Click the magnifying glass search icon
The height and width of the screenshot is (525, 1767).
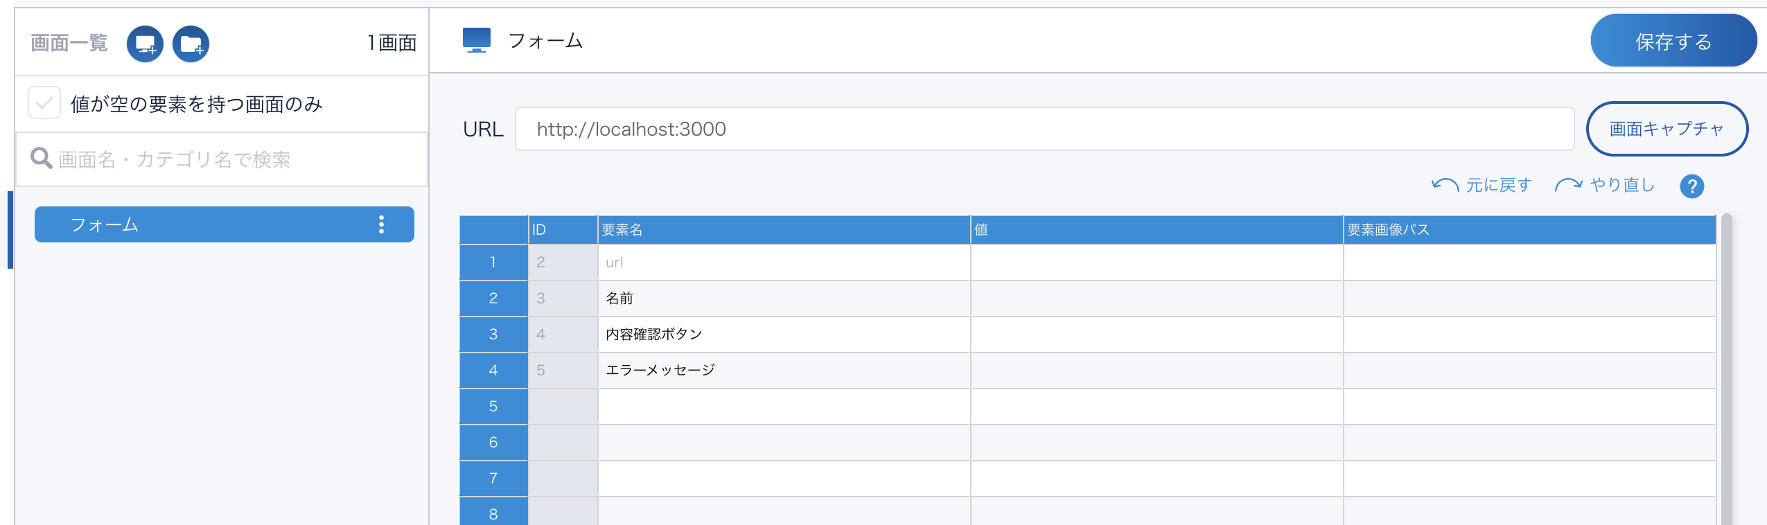pyautogui.click(x=41, y=158)
